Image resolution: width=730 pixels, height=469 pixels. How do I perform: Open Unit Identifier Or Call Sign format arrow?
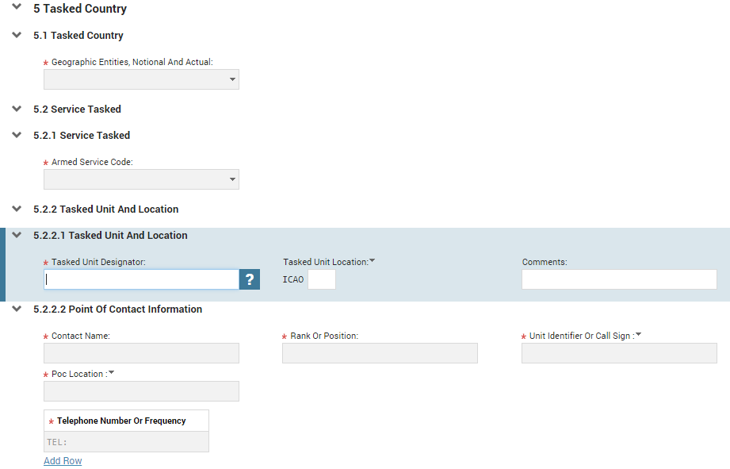tap(639, 334)
